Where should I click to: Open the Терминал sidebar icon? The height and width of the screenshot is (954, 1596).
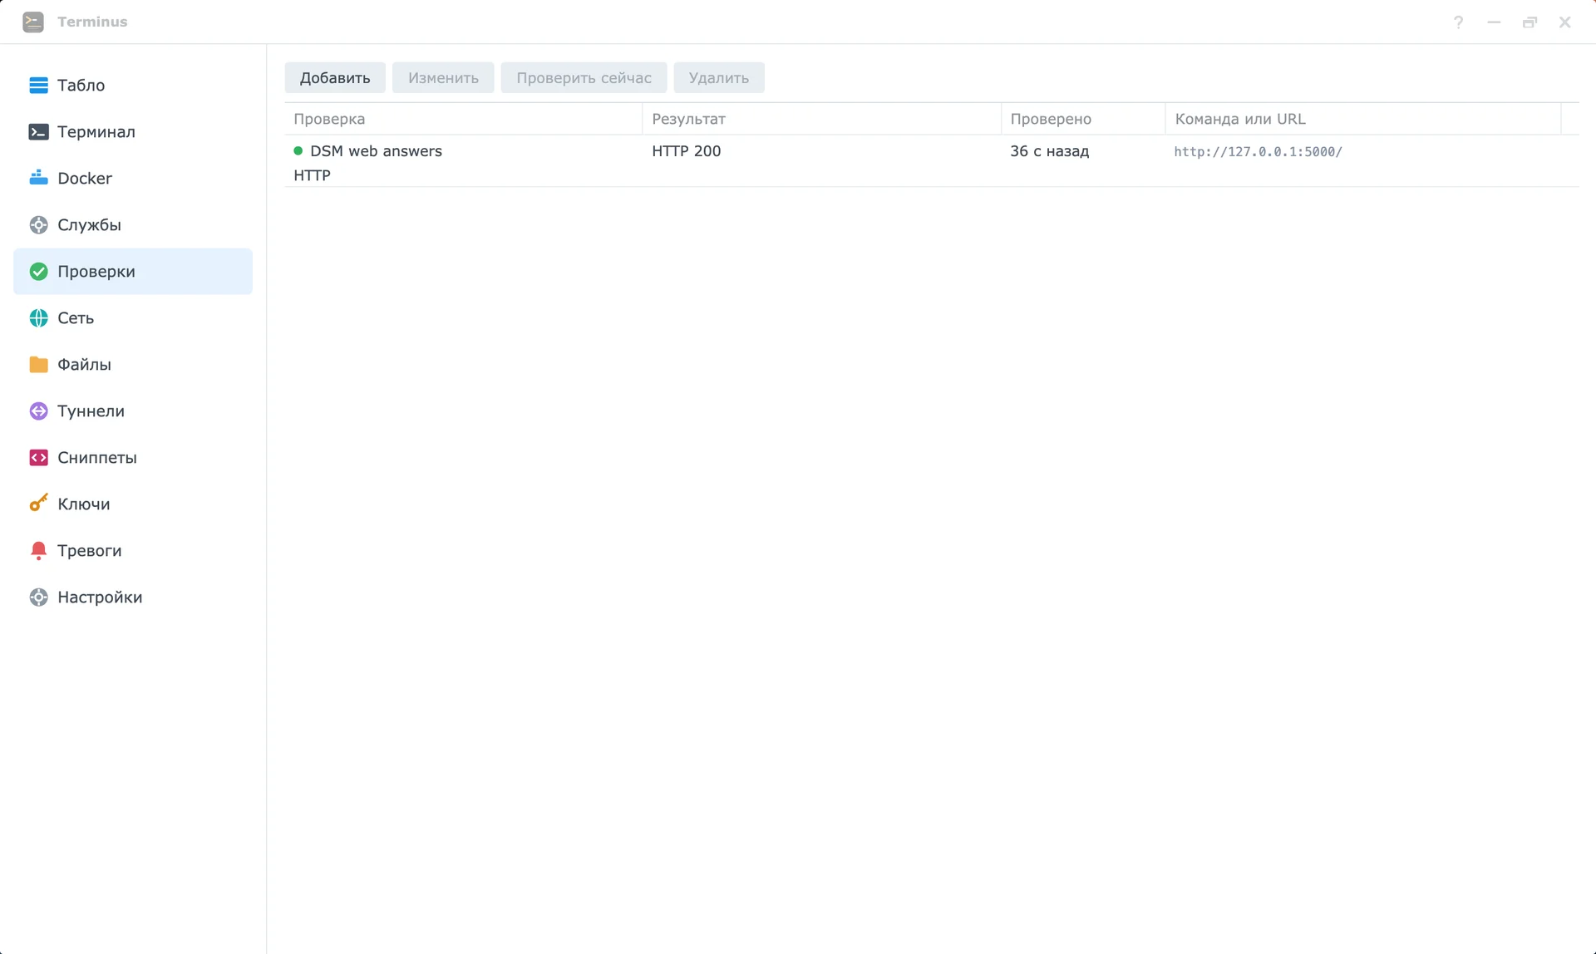pyautogui.click(x=38, y=131)
